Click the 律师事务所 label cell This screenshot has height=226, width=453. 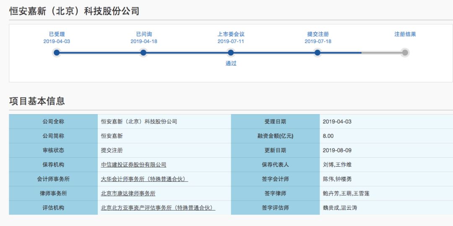coord(53,193)
